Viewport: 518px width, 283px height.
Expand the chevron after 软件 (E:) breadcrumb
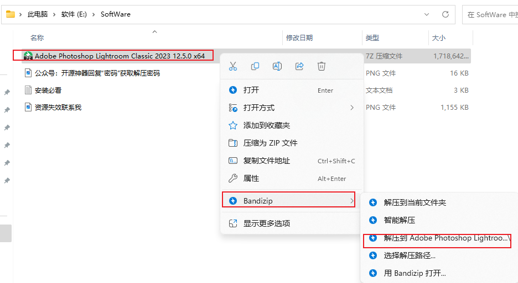click(x=94, y=14)
